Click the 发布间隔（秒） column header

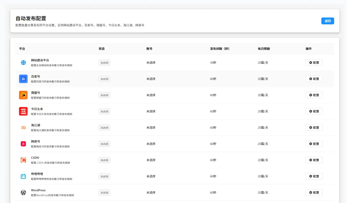pos(220,49)
